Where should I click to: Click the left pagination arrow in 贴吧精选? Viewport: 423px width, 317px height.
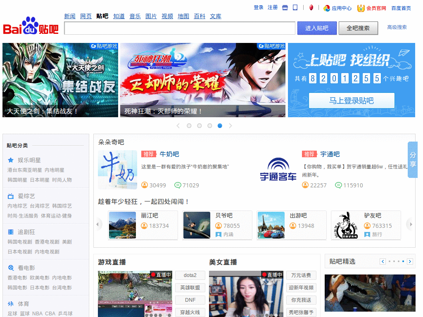[x=383, y=261]
